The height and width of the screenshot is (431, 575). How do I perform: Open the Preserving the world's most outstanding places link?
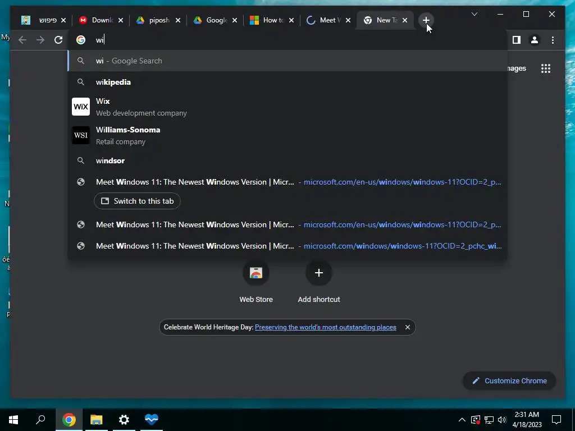tap(325, 327)
